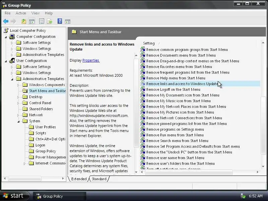The width and height of the screenshot is (268, 201).
Task: Click Group Policy taskbar button
Action: 60,196
